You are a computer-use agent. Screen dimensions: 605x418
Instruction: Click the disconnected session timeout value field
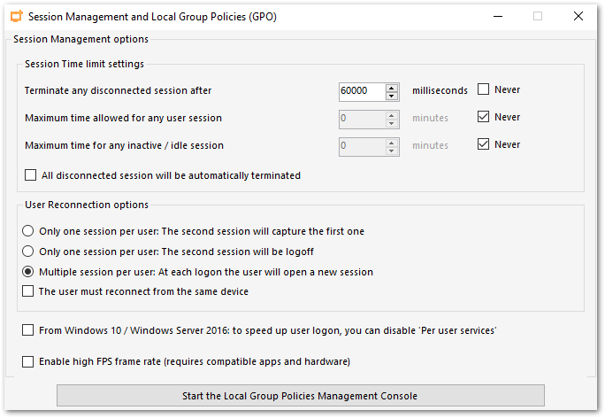click(x=361, y=90)
